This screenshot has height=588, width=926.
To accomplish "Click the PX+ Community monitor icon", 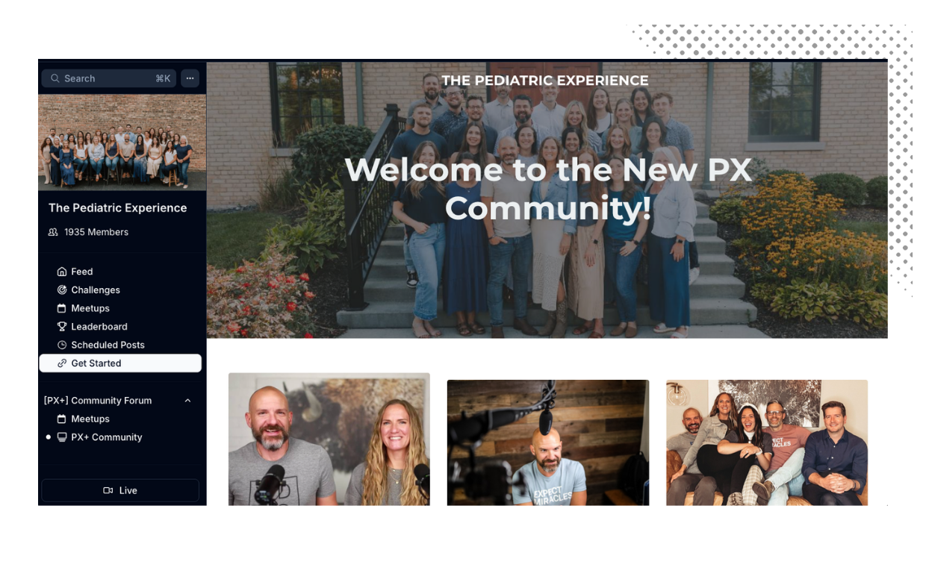I will pos(62,437).
